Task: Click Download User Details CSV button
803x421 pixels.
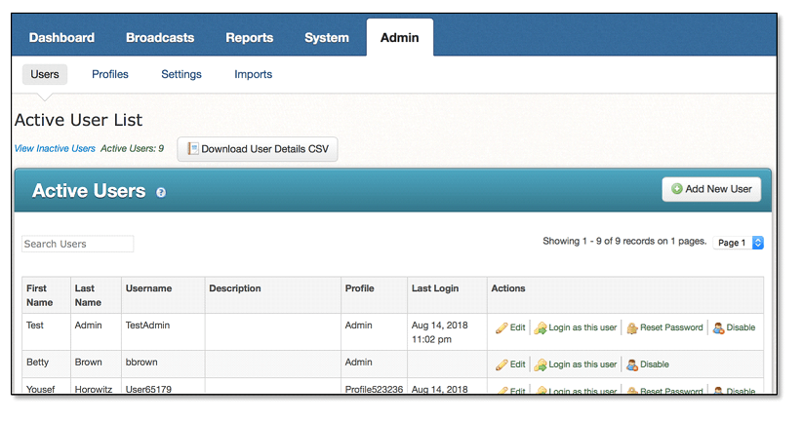Action: coord(258,149)
